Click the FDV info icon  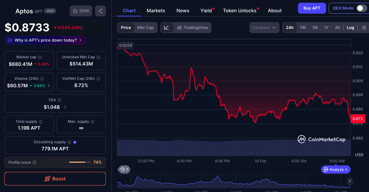[59, 100]
